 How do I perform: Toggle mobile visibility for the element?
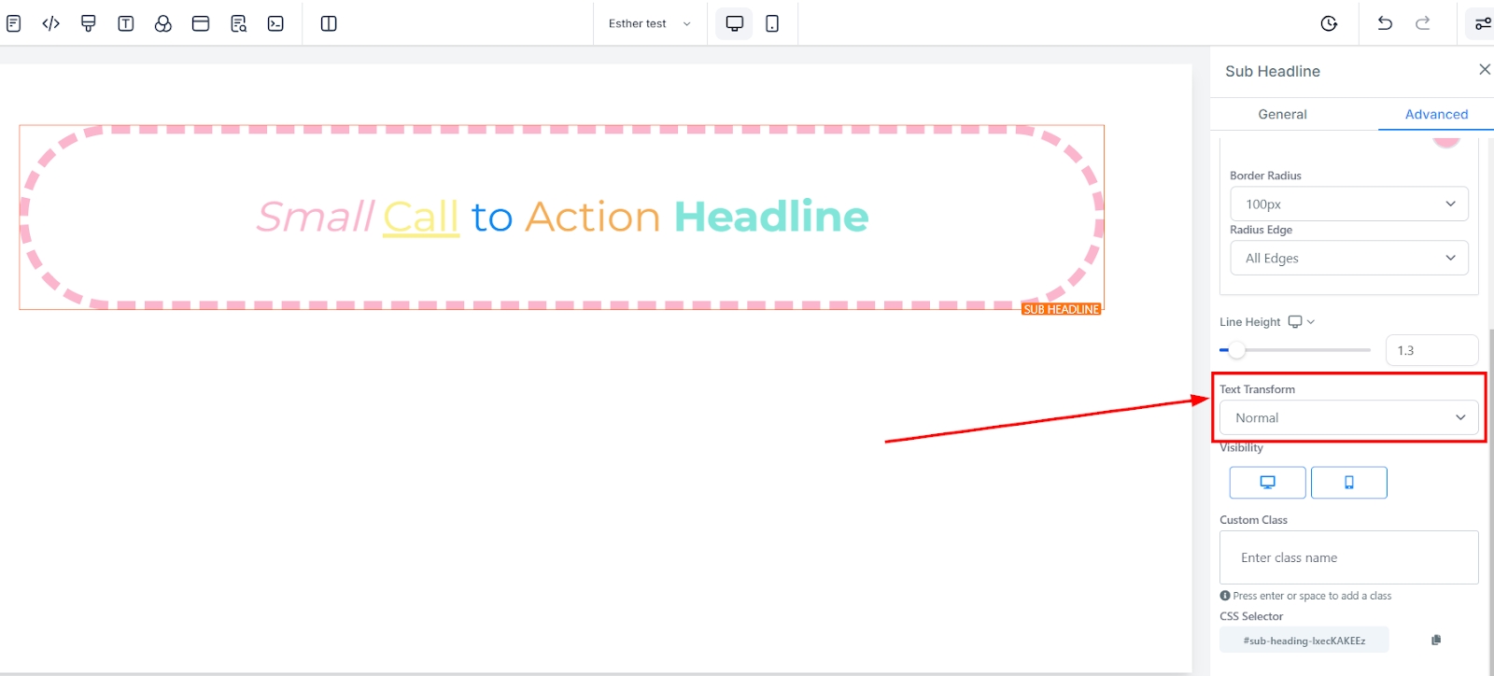click(1348, 483)
